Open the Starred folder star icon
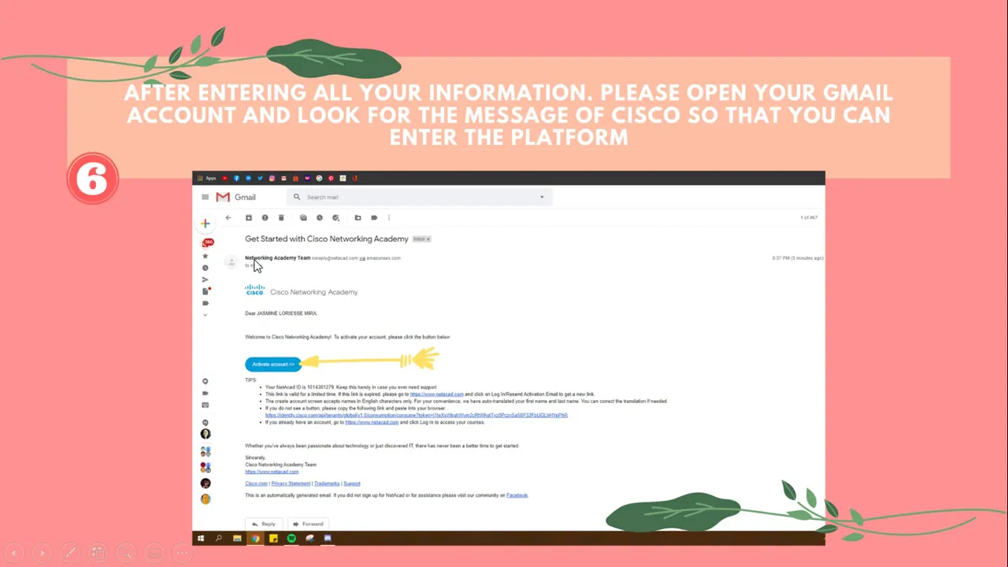Viewport: 1008px width, 567px height. (x=206, y=256)
